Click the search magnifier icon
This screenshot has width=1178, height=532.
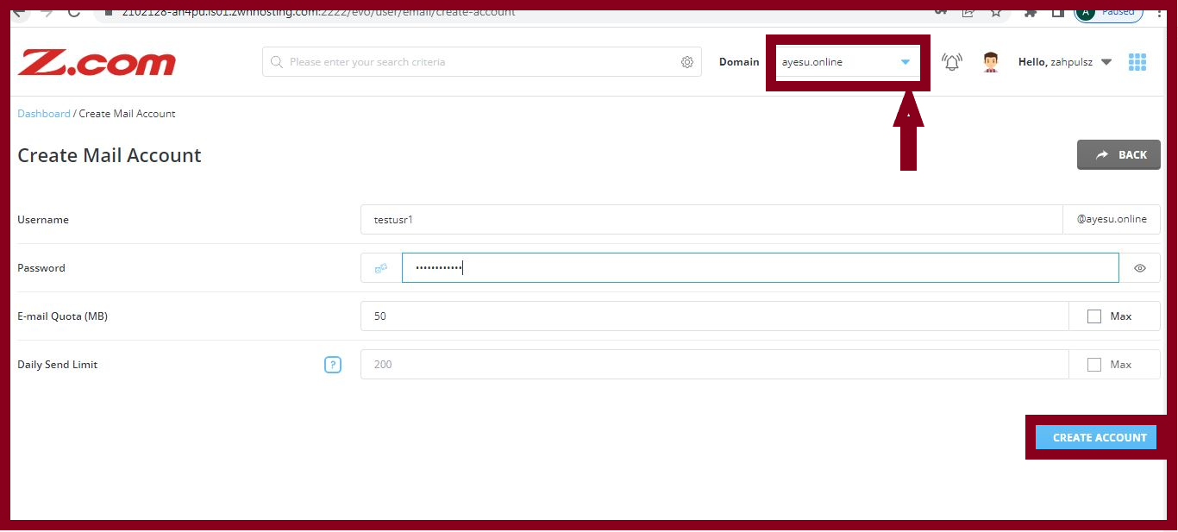tap(276, 61)
